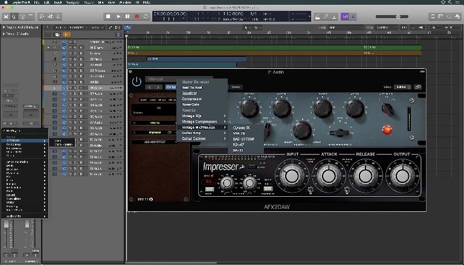Toggle the Metronome button
This screenshot has width=464, height=265.
click(x=353, y=16)
